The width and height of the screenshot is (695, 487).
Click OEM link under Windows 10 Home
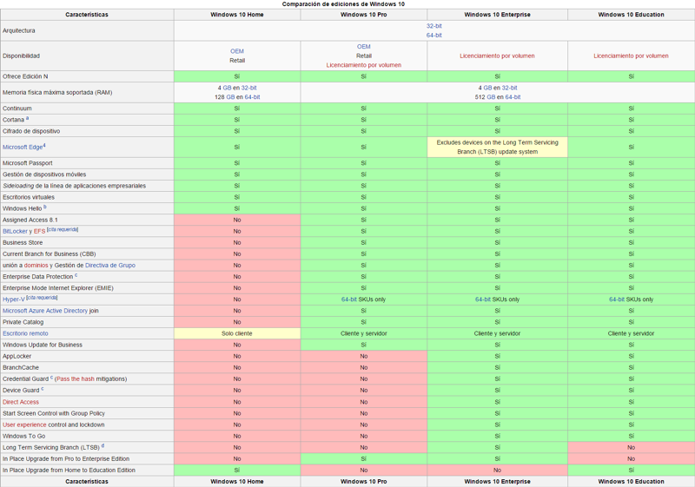point(237,51)
